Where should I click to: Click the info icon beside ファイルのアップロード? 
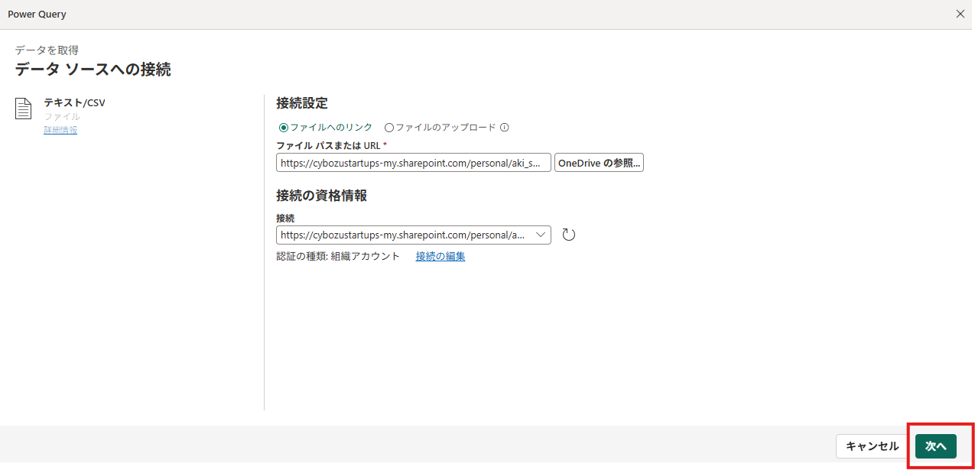tap(505, 128)
